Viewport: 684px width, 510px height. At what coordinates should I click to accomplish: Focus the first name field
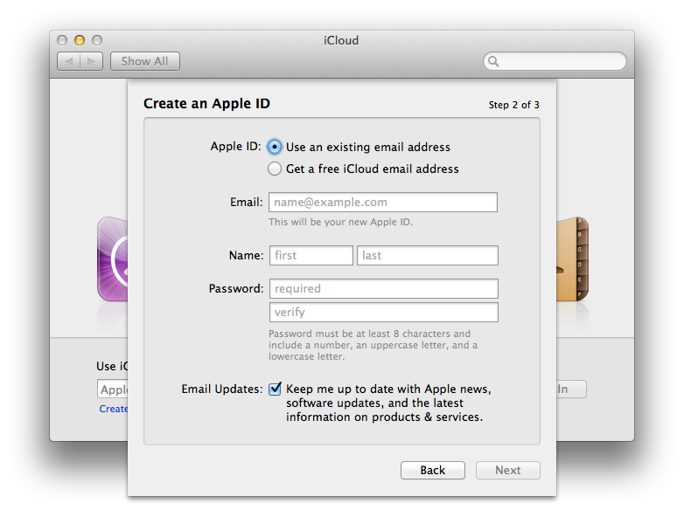(311, 255)
